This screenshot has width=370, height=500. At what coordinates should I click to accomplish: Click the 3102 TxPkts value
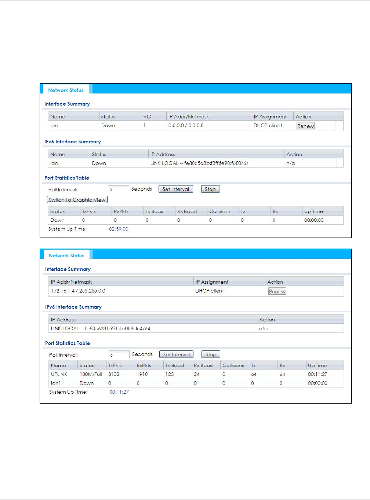[x=114, y=374]
